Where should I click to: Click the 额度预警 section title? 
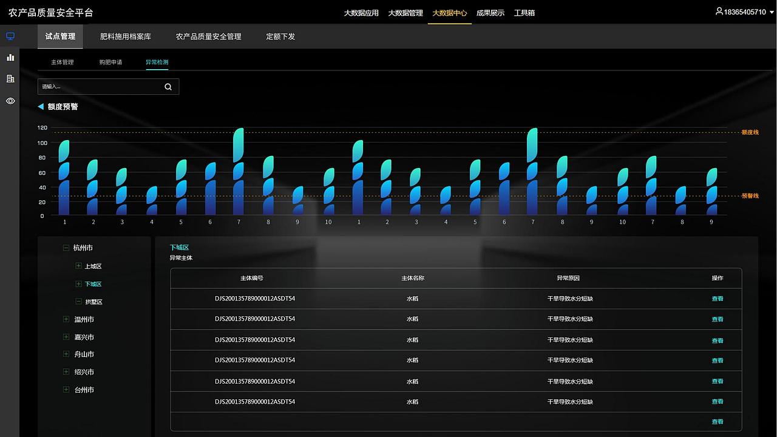coord(63,106)
